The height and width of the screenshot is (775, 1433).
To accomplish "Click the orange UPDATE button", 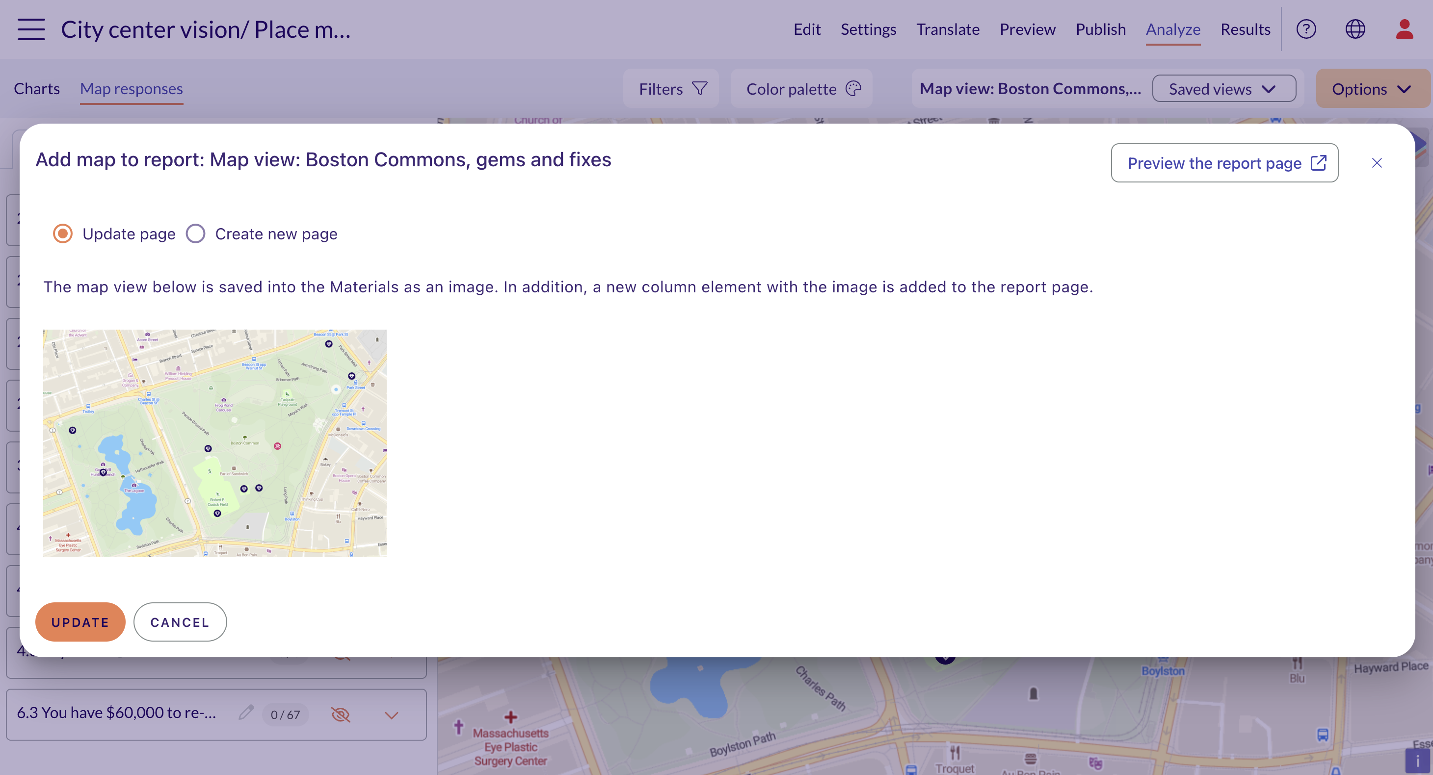I will 80,621.
